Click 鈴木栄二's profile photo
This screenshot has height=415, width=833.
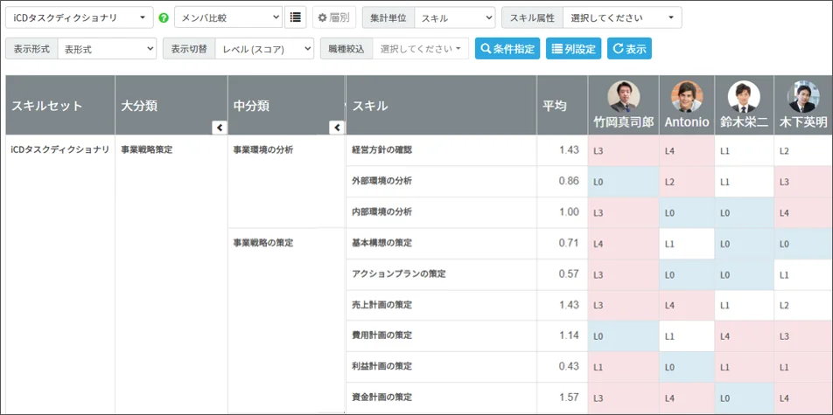click(x=743, y=96)
